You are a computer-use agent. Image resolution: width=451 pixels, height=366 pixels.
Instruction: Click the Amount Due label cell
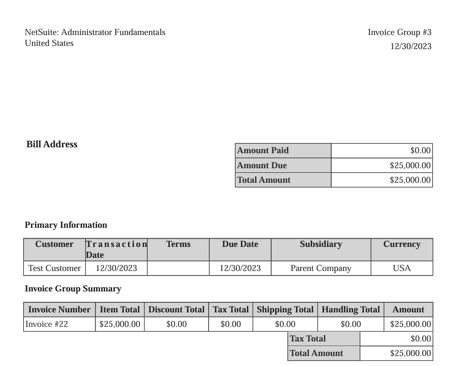point(283,165)
